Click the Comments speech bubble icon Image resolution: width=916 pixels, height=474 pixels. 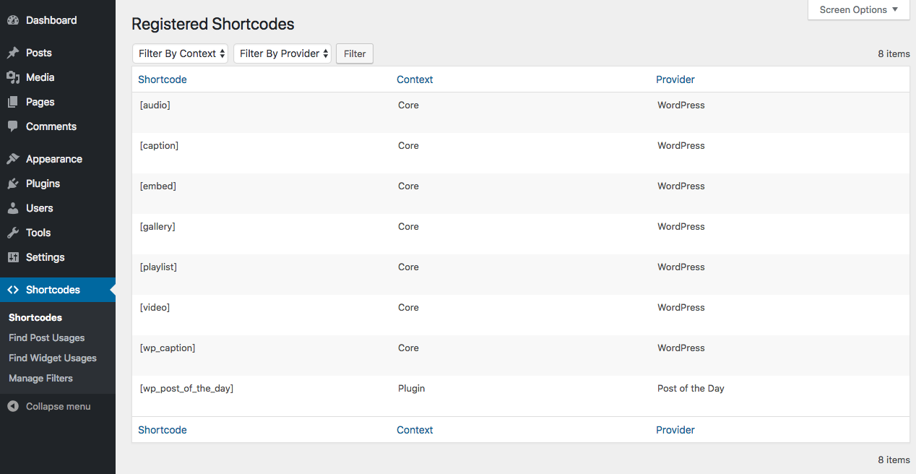(13, 126)
